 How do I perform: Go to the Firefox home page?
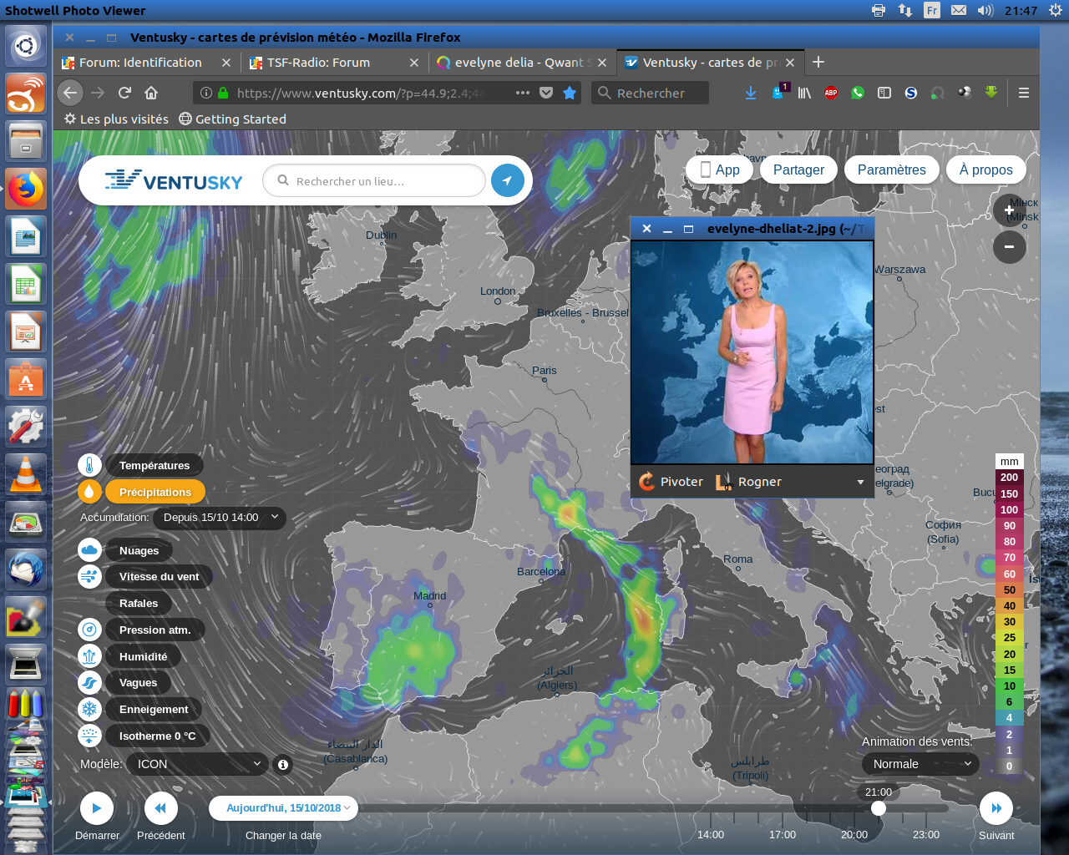pyautogui.click(x=151, y=93)
